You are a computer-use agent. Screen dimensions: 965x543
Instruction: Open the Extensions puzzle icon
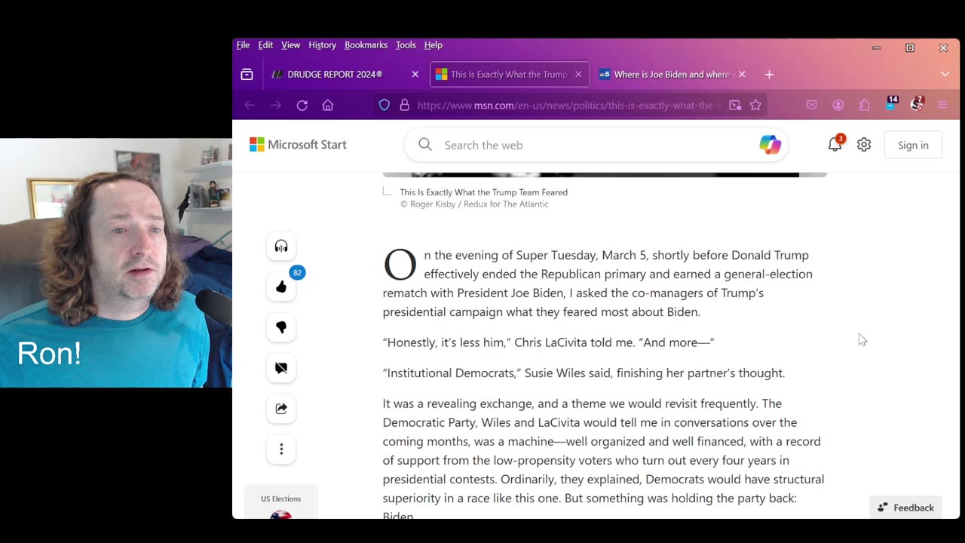864,106
